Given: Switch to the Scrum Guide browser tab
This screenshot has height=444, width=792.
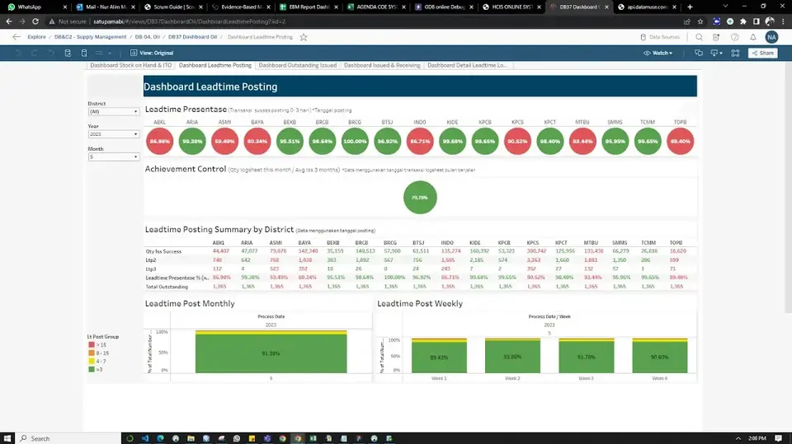Looking at the screenshot, I should [x=172, y=7].
